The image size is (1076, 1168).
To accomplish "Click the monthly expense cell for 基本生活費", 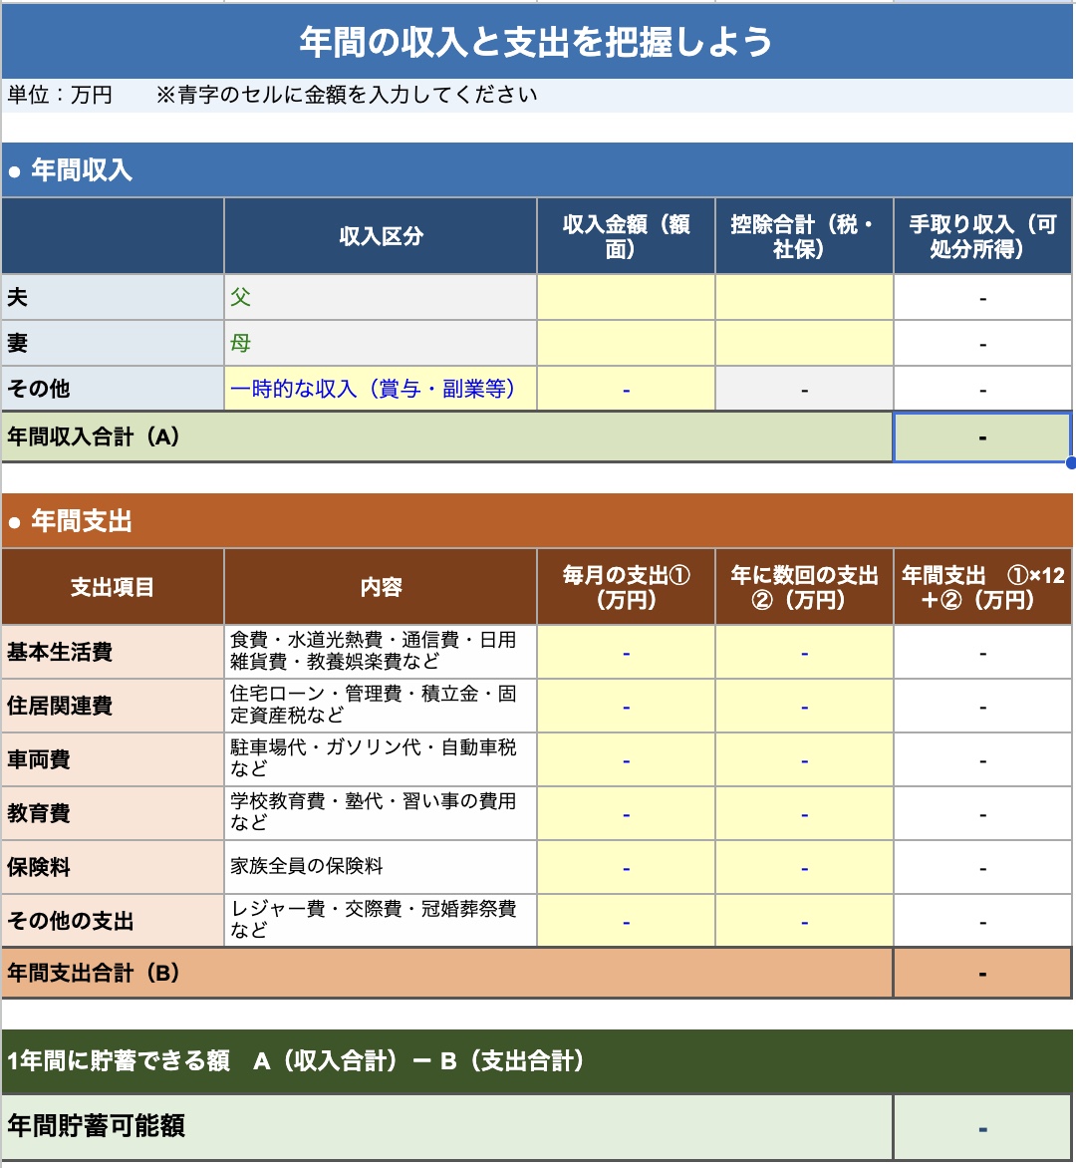I will [x=626, y=652].
